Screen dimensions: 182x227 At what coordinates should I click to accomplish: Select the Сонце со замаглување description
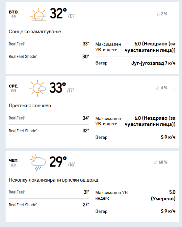pyautogui.click(x=35, y=32)
